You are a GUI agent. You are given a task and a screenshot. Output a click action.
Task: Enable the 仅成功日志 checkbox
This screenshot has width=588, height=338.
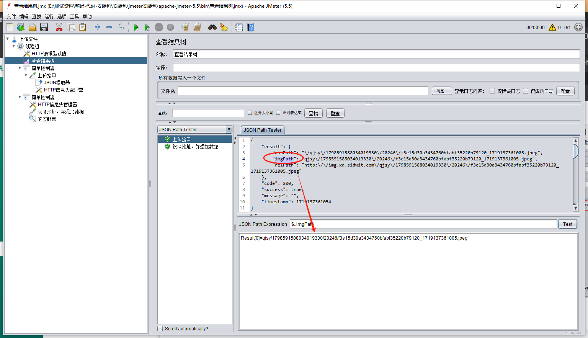[525, 91]
